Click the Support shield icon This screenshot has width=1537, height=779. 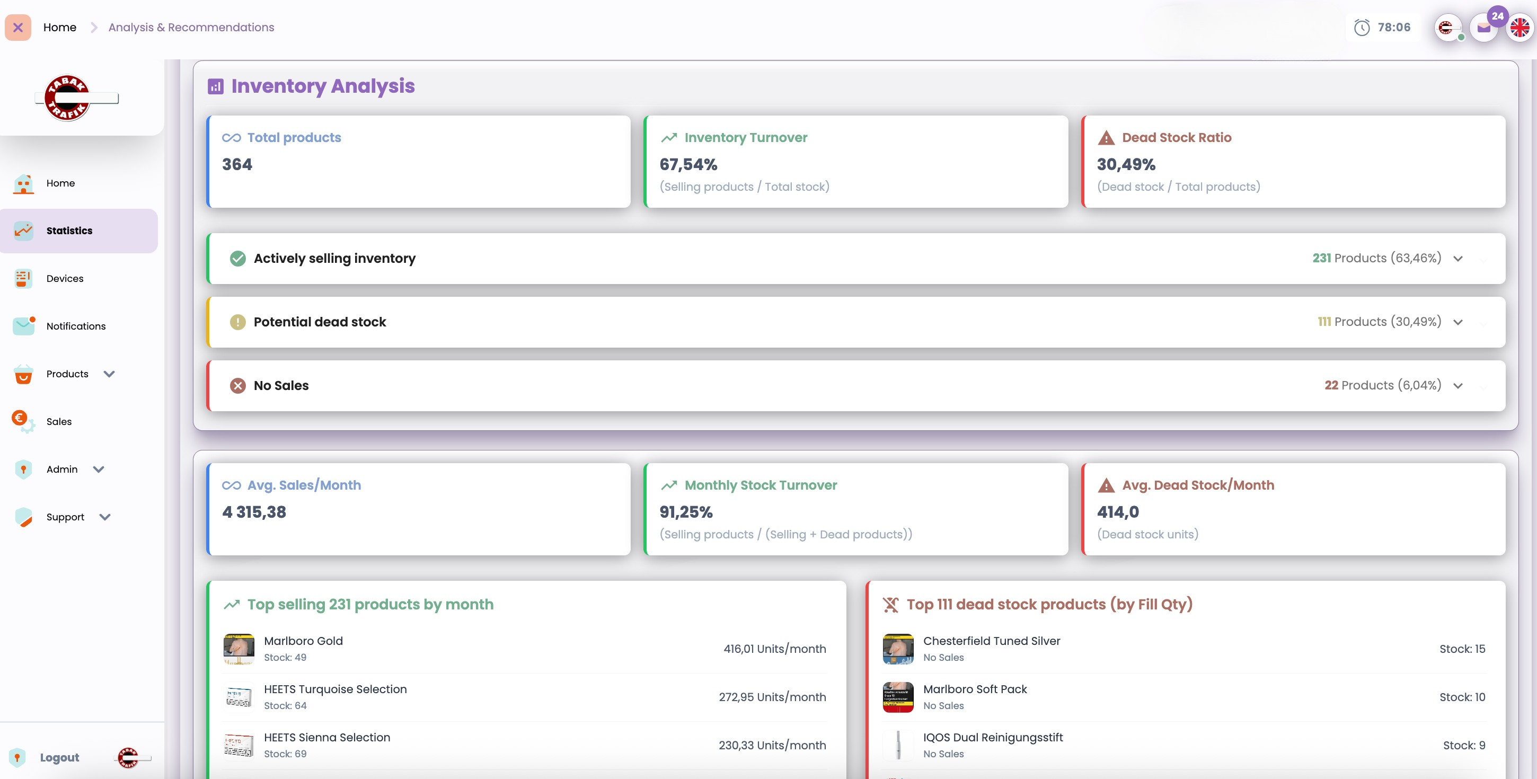[22, 517]
